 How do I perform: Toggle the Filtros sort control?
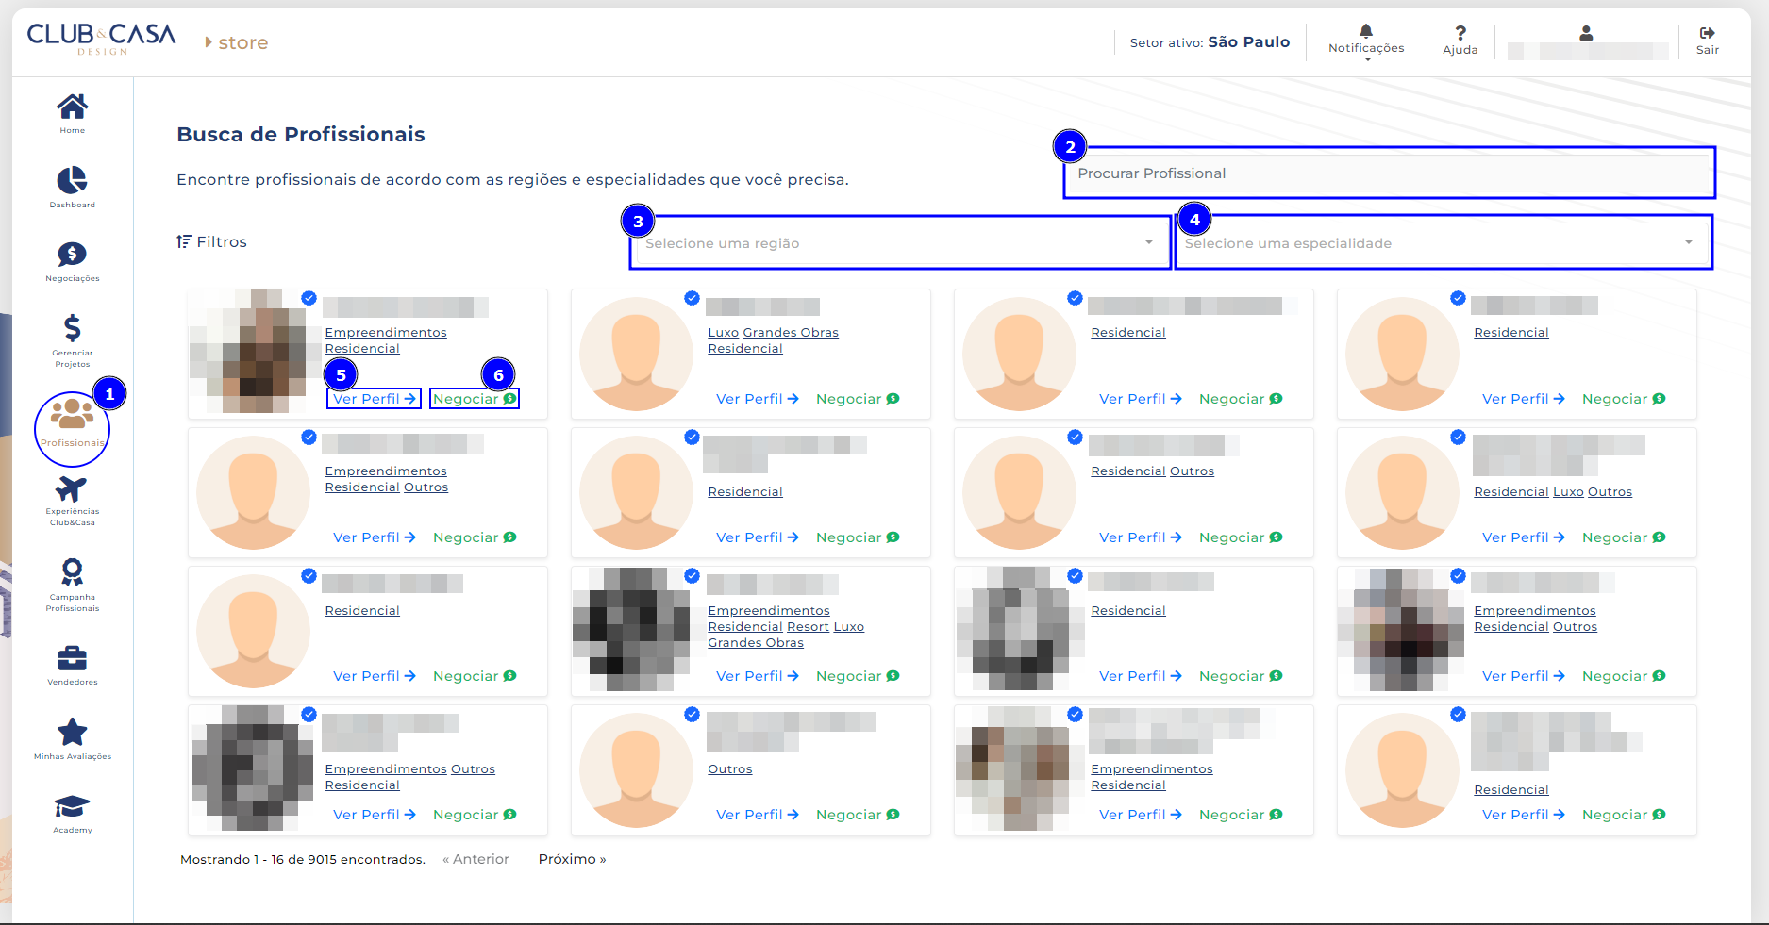[212, 242]
